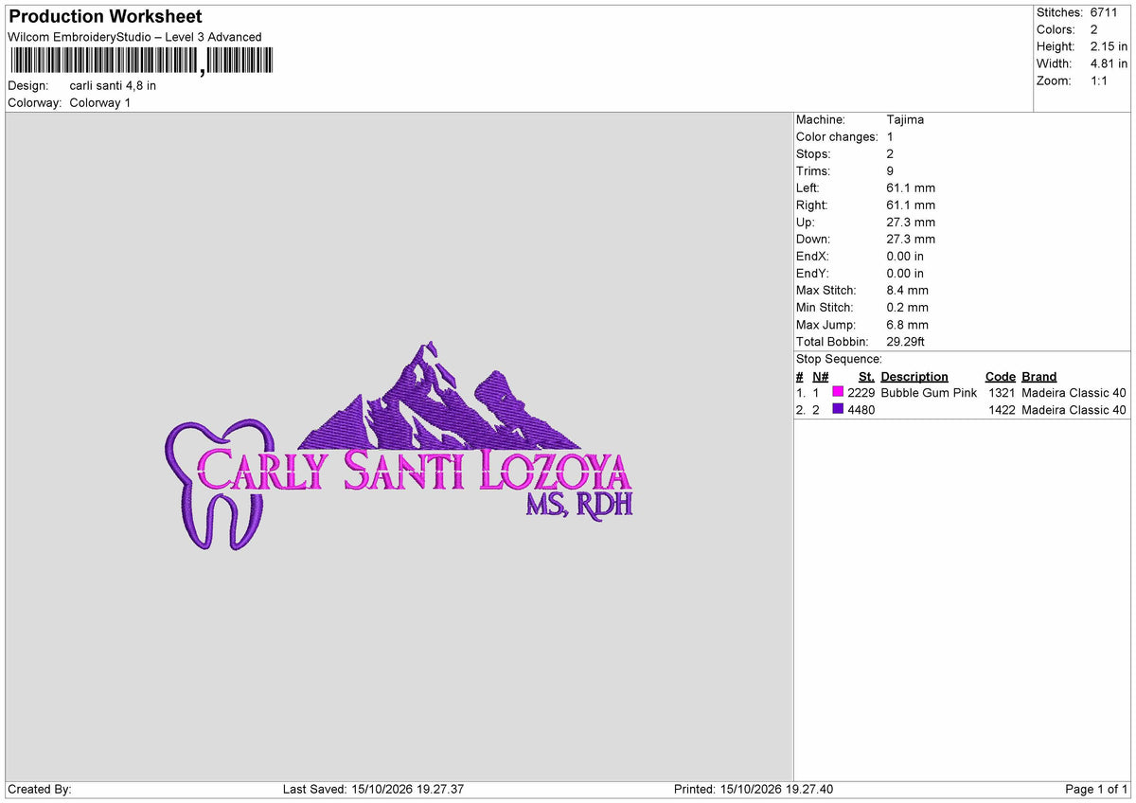Screen dimensions: 1136x803
Task: Click the 'Color changes:' label
Action: [x=837, y=136]
